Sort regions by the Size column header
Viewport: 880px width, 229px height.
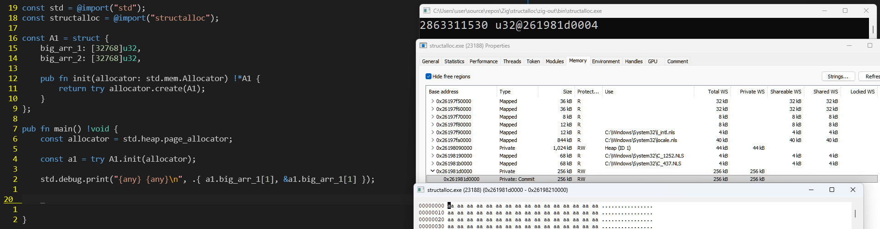[x=567, y=92]
